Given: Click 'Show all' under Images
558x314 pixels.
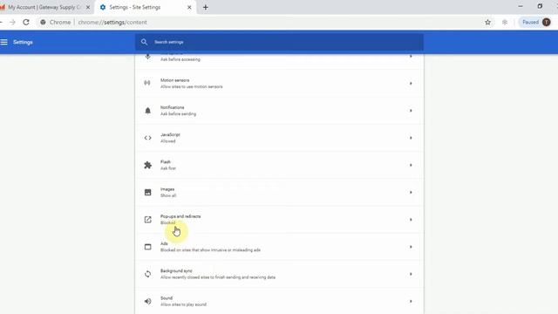Looking at the screenshot, I should click(168, 195).
